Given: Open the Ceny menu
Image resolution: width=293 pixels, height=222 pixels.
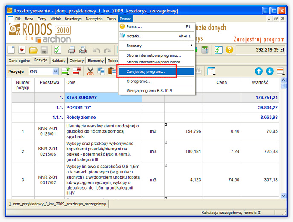Looking at the screenshot, I should tap(42, 19).
